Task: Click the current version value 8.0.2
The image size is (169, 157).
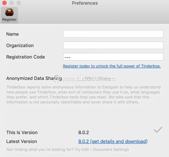Action: click(x=84, y=132)
